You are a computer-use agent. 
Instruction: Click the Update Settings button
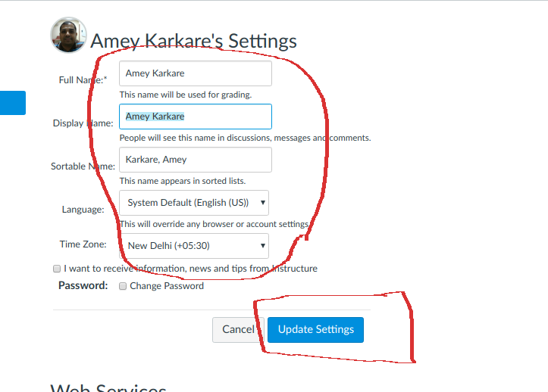point(315,329)
